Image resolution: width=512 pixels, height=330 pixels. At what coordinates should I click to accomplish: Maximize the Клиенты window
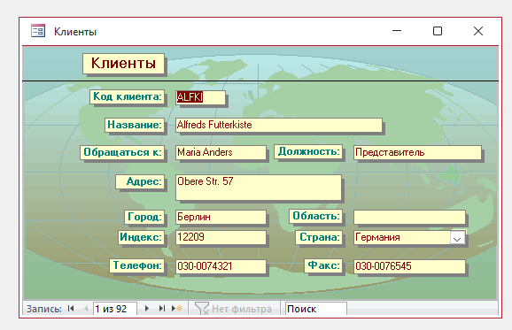(438, 31)
